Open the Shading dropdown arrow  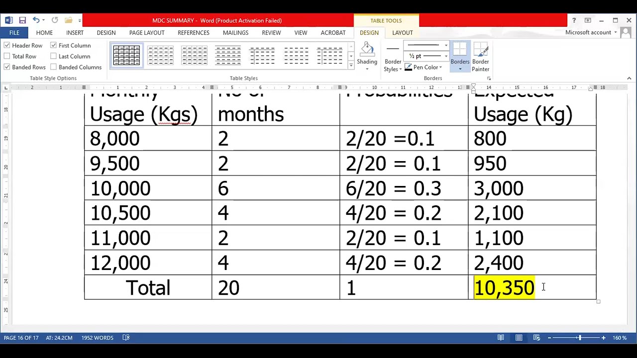point(367,69)
